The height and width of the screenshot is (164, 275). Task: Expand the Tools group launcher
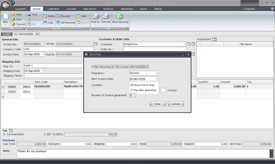point(128,28)
